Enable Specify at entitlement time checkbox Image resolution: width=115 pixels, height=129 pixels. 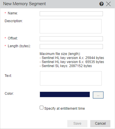(41, 108)
